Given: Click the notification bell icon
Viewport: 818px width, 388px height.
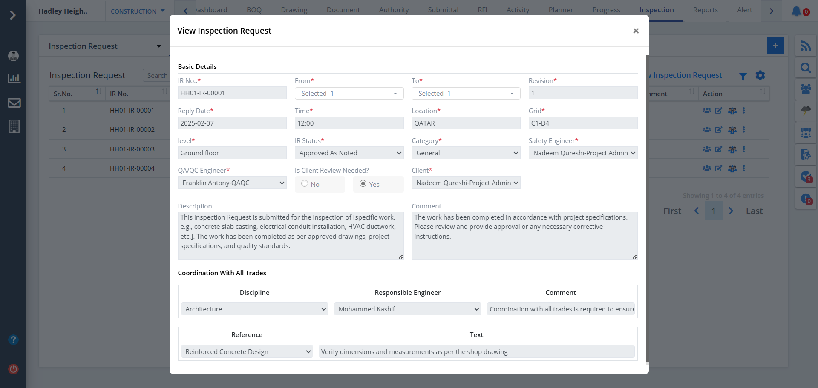Looking at the screenshot, I should click(x=796, y=11).
